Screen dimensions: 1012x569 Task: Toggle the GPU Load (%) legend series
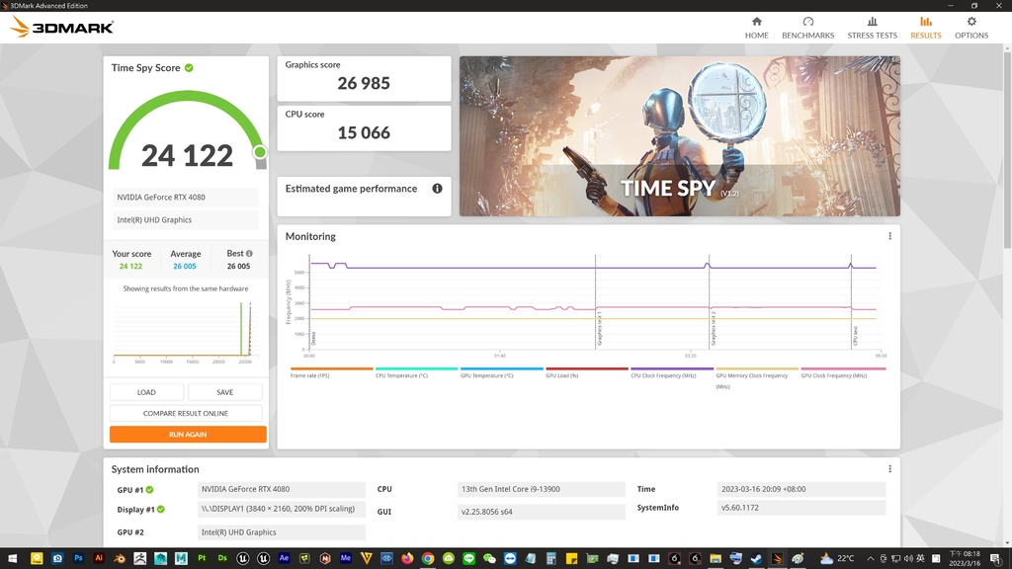(587, 372)
